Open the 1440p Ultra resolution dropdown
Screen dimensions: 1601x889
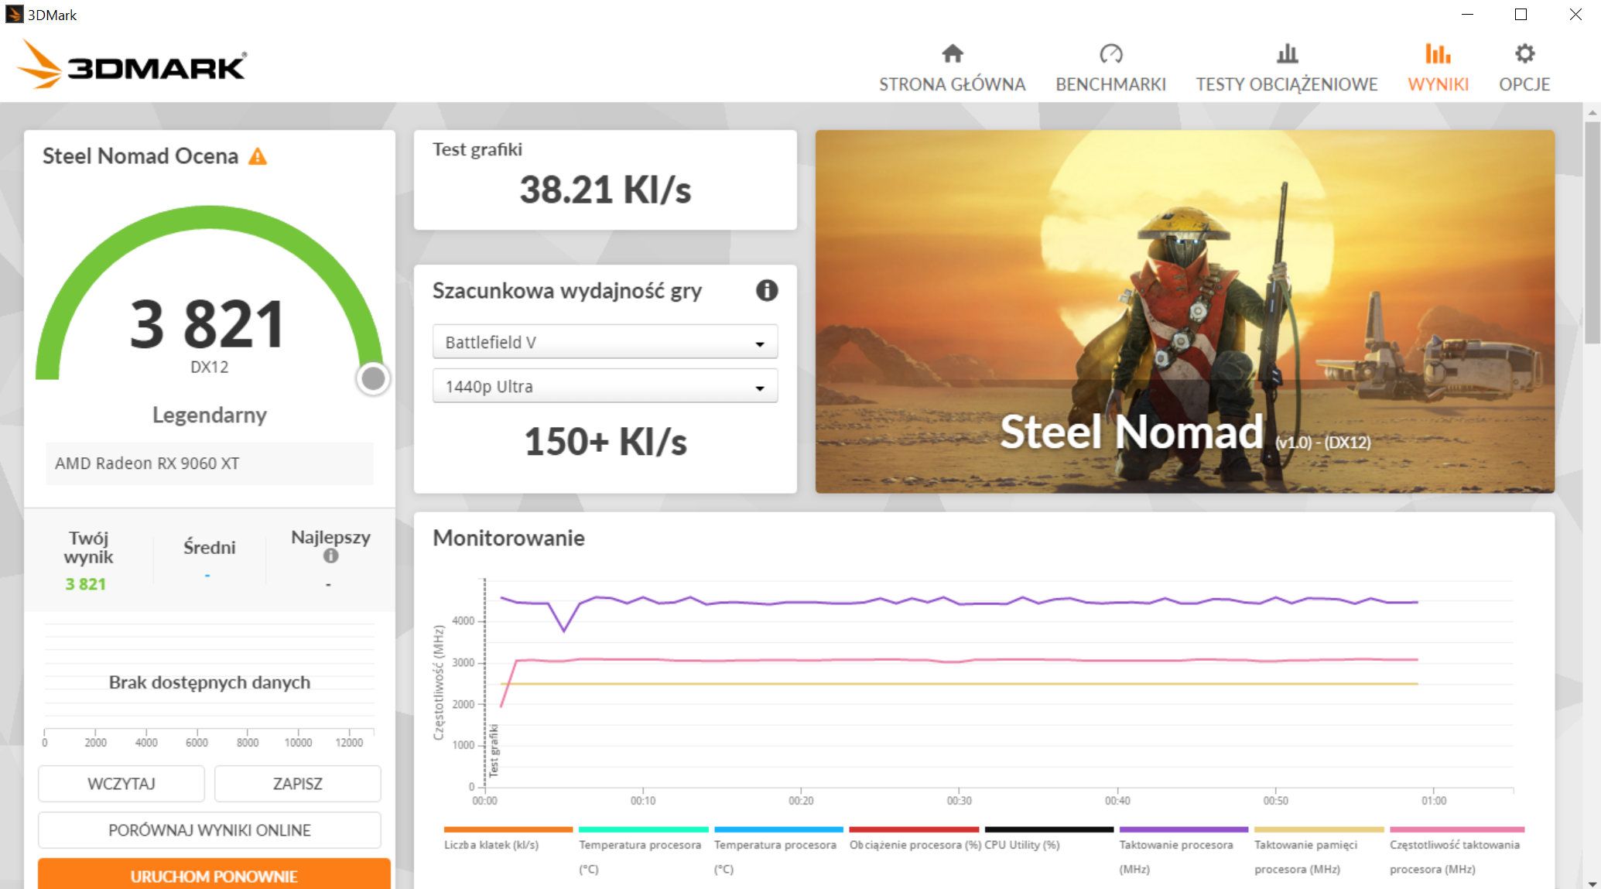coord(604,386)
